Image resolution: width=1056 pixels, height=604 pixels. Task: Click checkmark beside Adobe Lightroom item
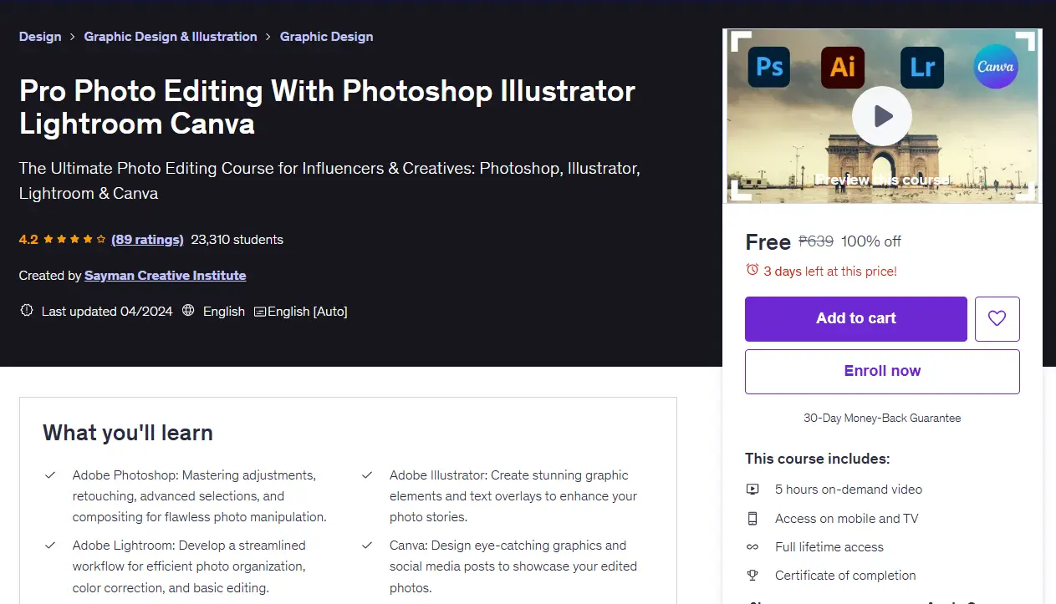click(x=50, y=545)
